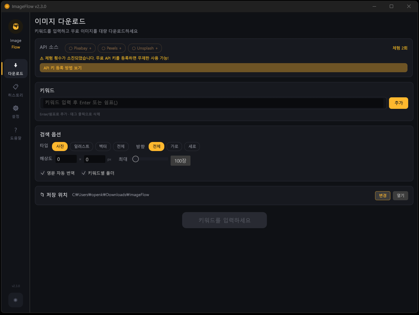The image size is (419, 315).
Task: Click the 저장 위치 folder icon
Action: tap(42, 195)
